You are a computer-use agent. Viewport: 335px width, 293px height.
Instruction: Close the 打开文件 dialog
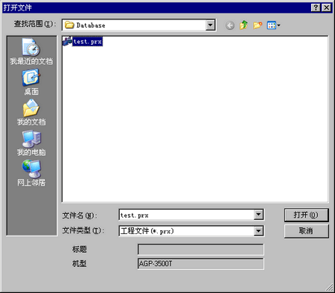pos(327,7)
